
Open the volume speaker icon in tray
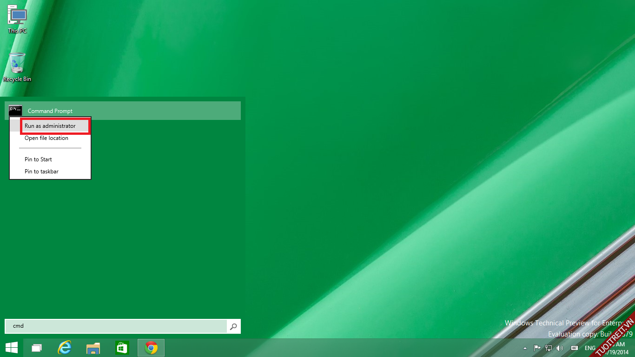tap(560, 348)
